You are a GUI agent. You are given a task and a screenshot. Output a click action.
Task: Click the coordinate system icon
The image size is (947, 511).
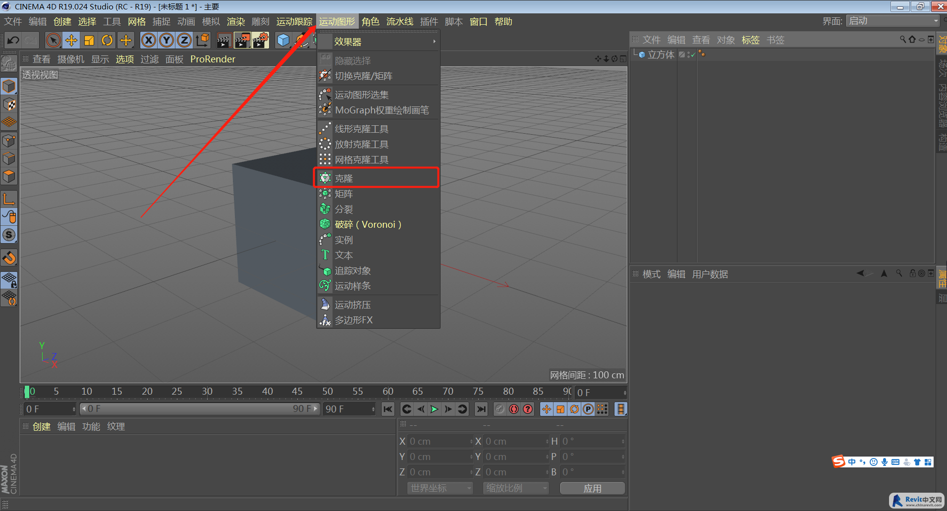[202, 40]
